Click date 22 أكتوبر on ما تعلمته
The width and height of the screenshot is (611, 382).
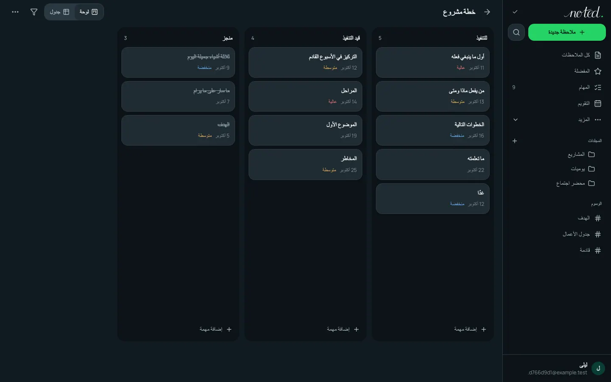476,170
